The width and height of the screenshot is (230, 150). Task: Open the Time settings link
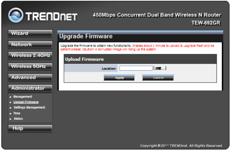17,113
